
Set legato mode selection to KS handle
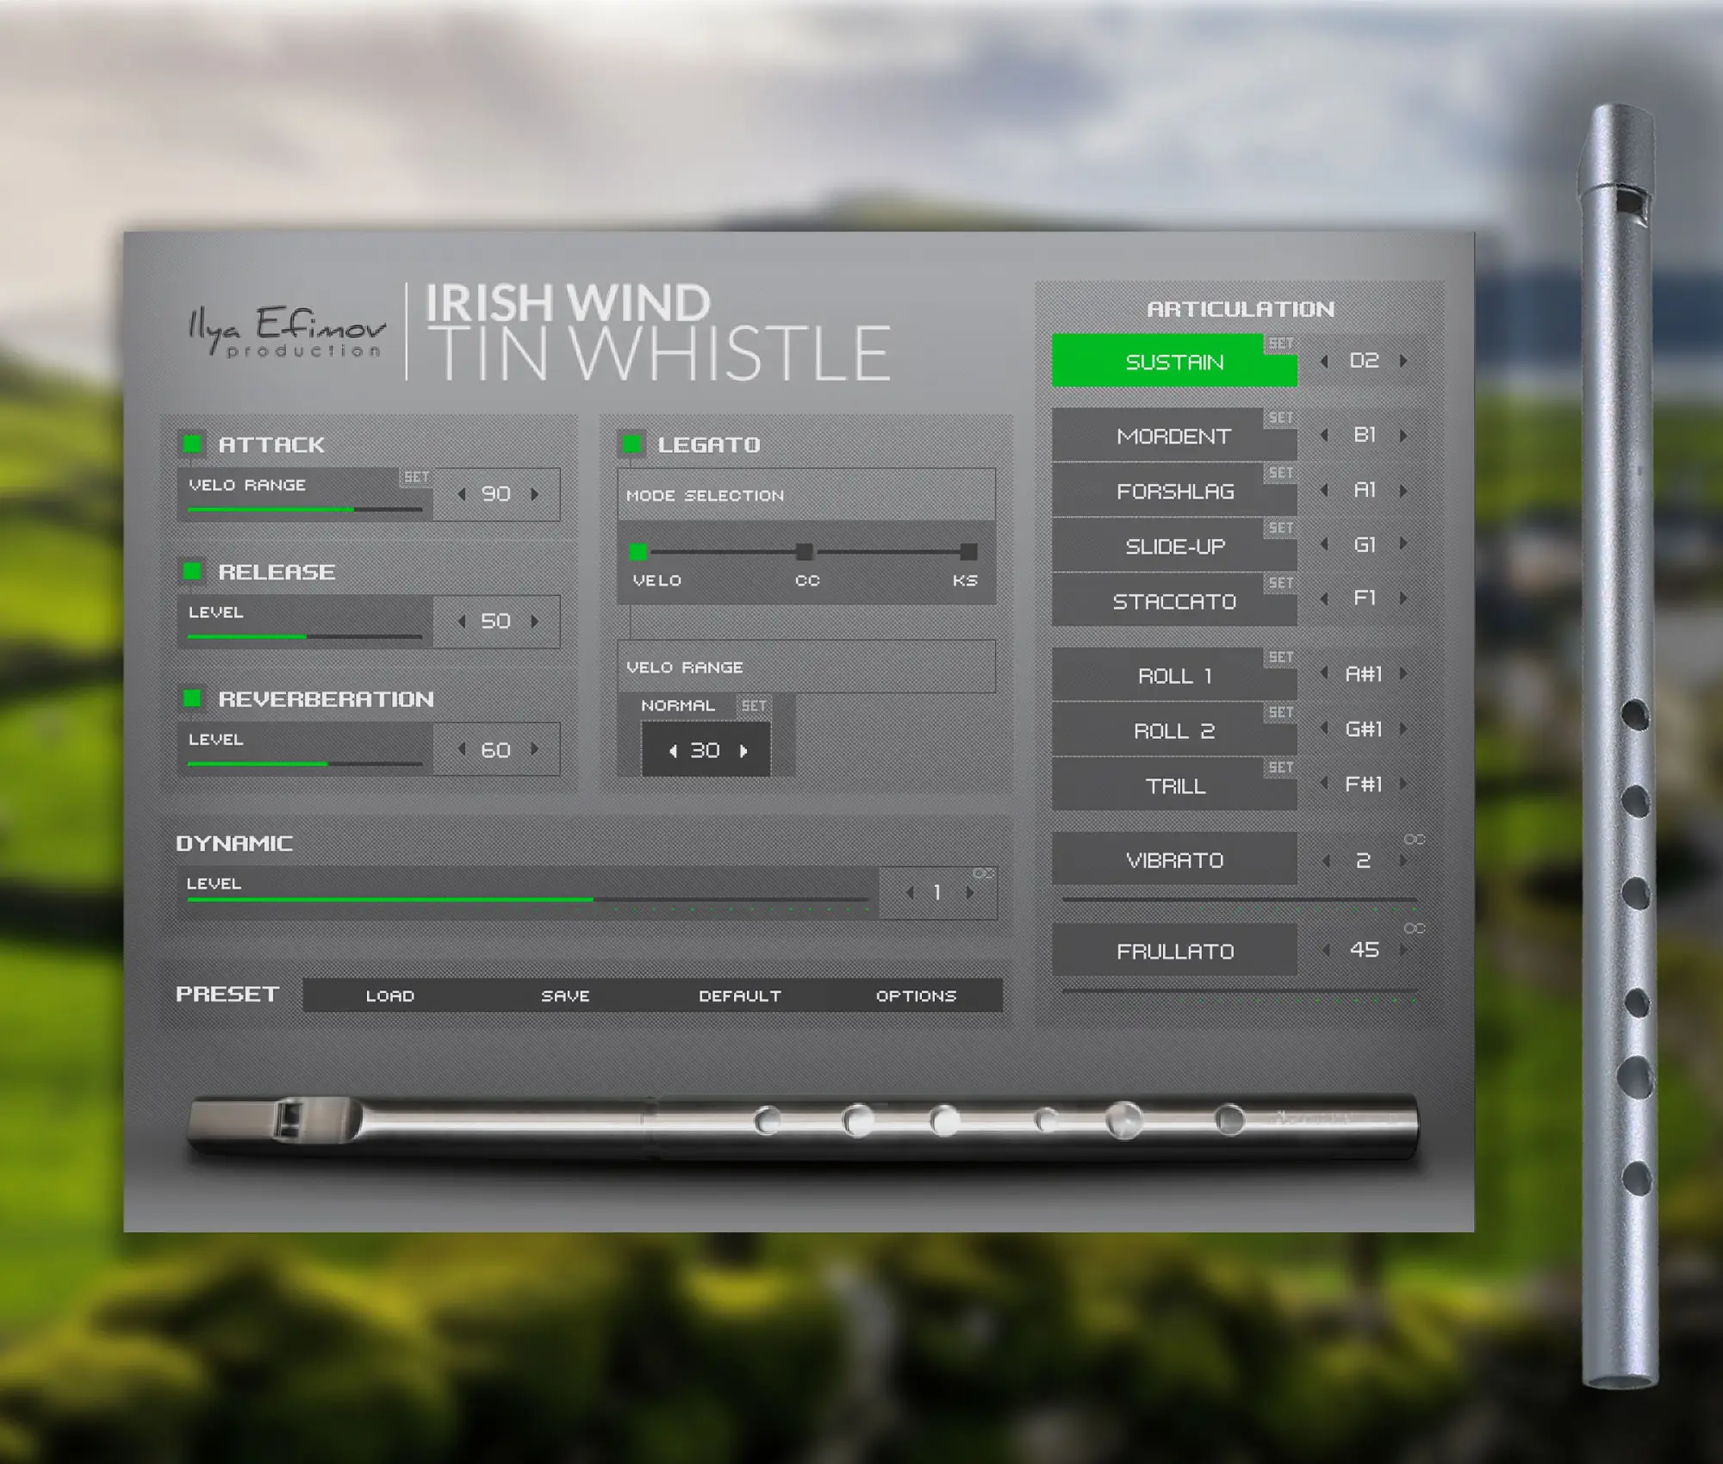[x=968, y=551]
